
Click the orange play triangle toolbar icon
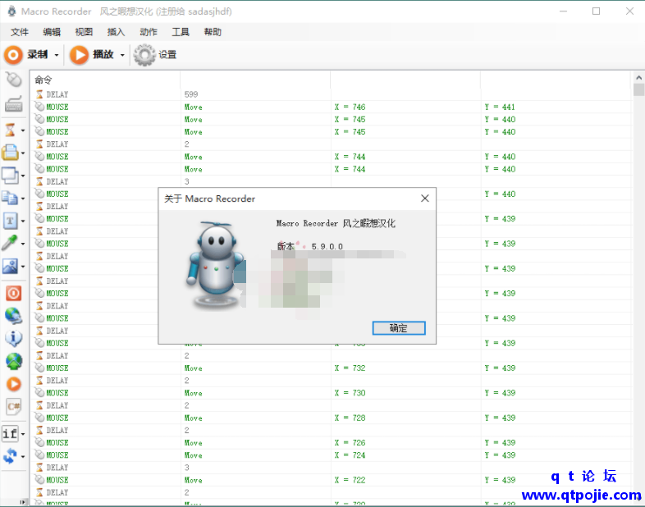click(79, 55)
